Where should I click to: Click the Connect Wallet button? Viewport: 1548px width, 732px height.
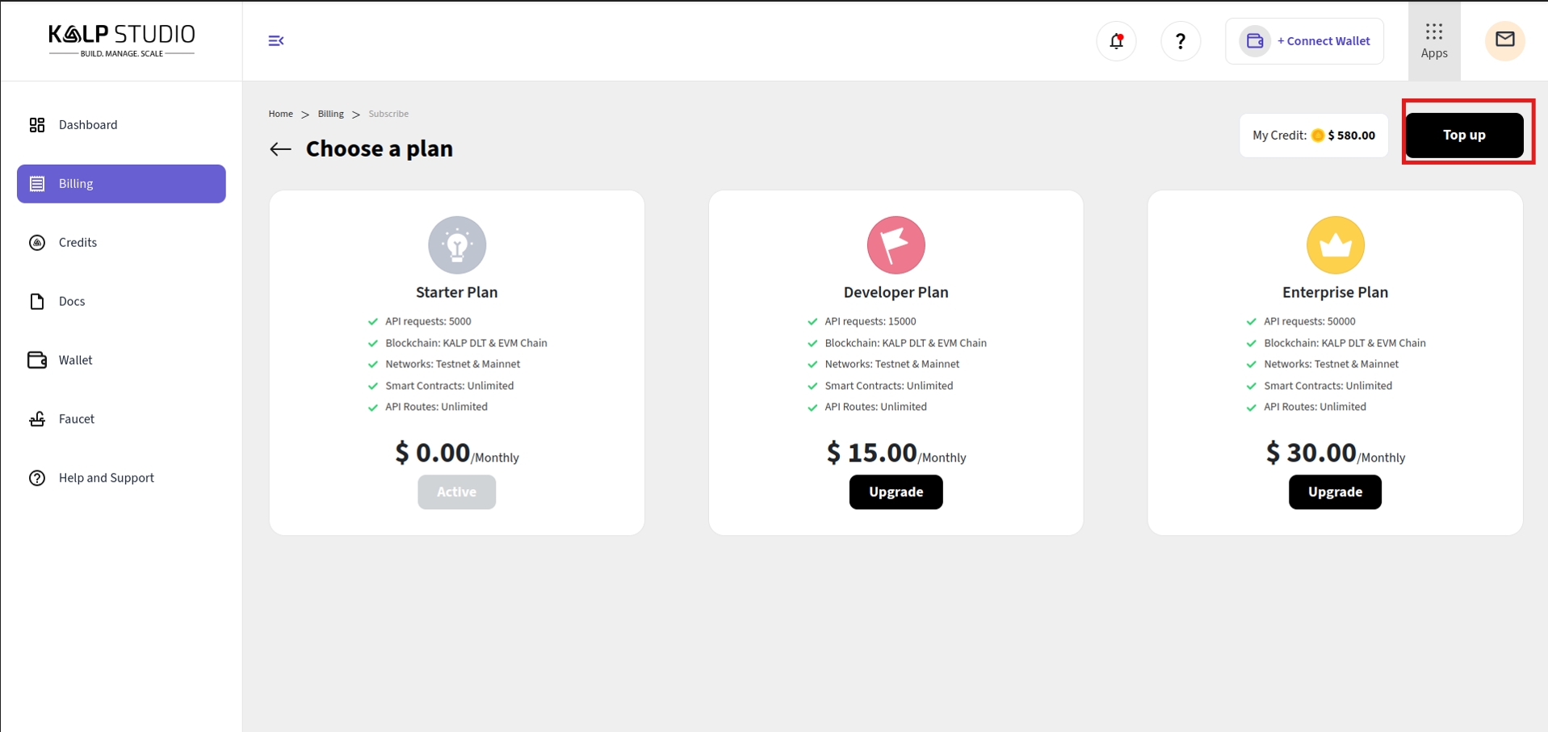(1304, 41)
